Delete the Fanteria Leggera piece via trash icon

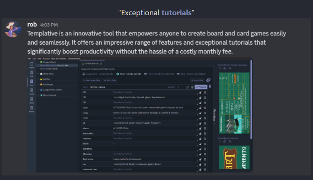tap(192, 87)
